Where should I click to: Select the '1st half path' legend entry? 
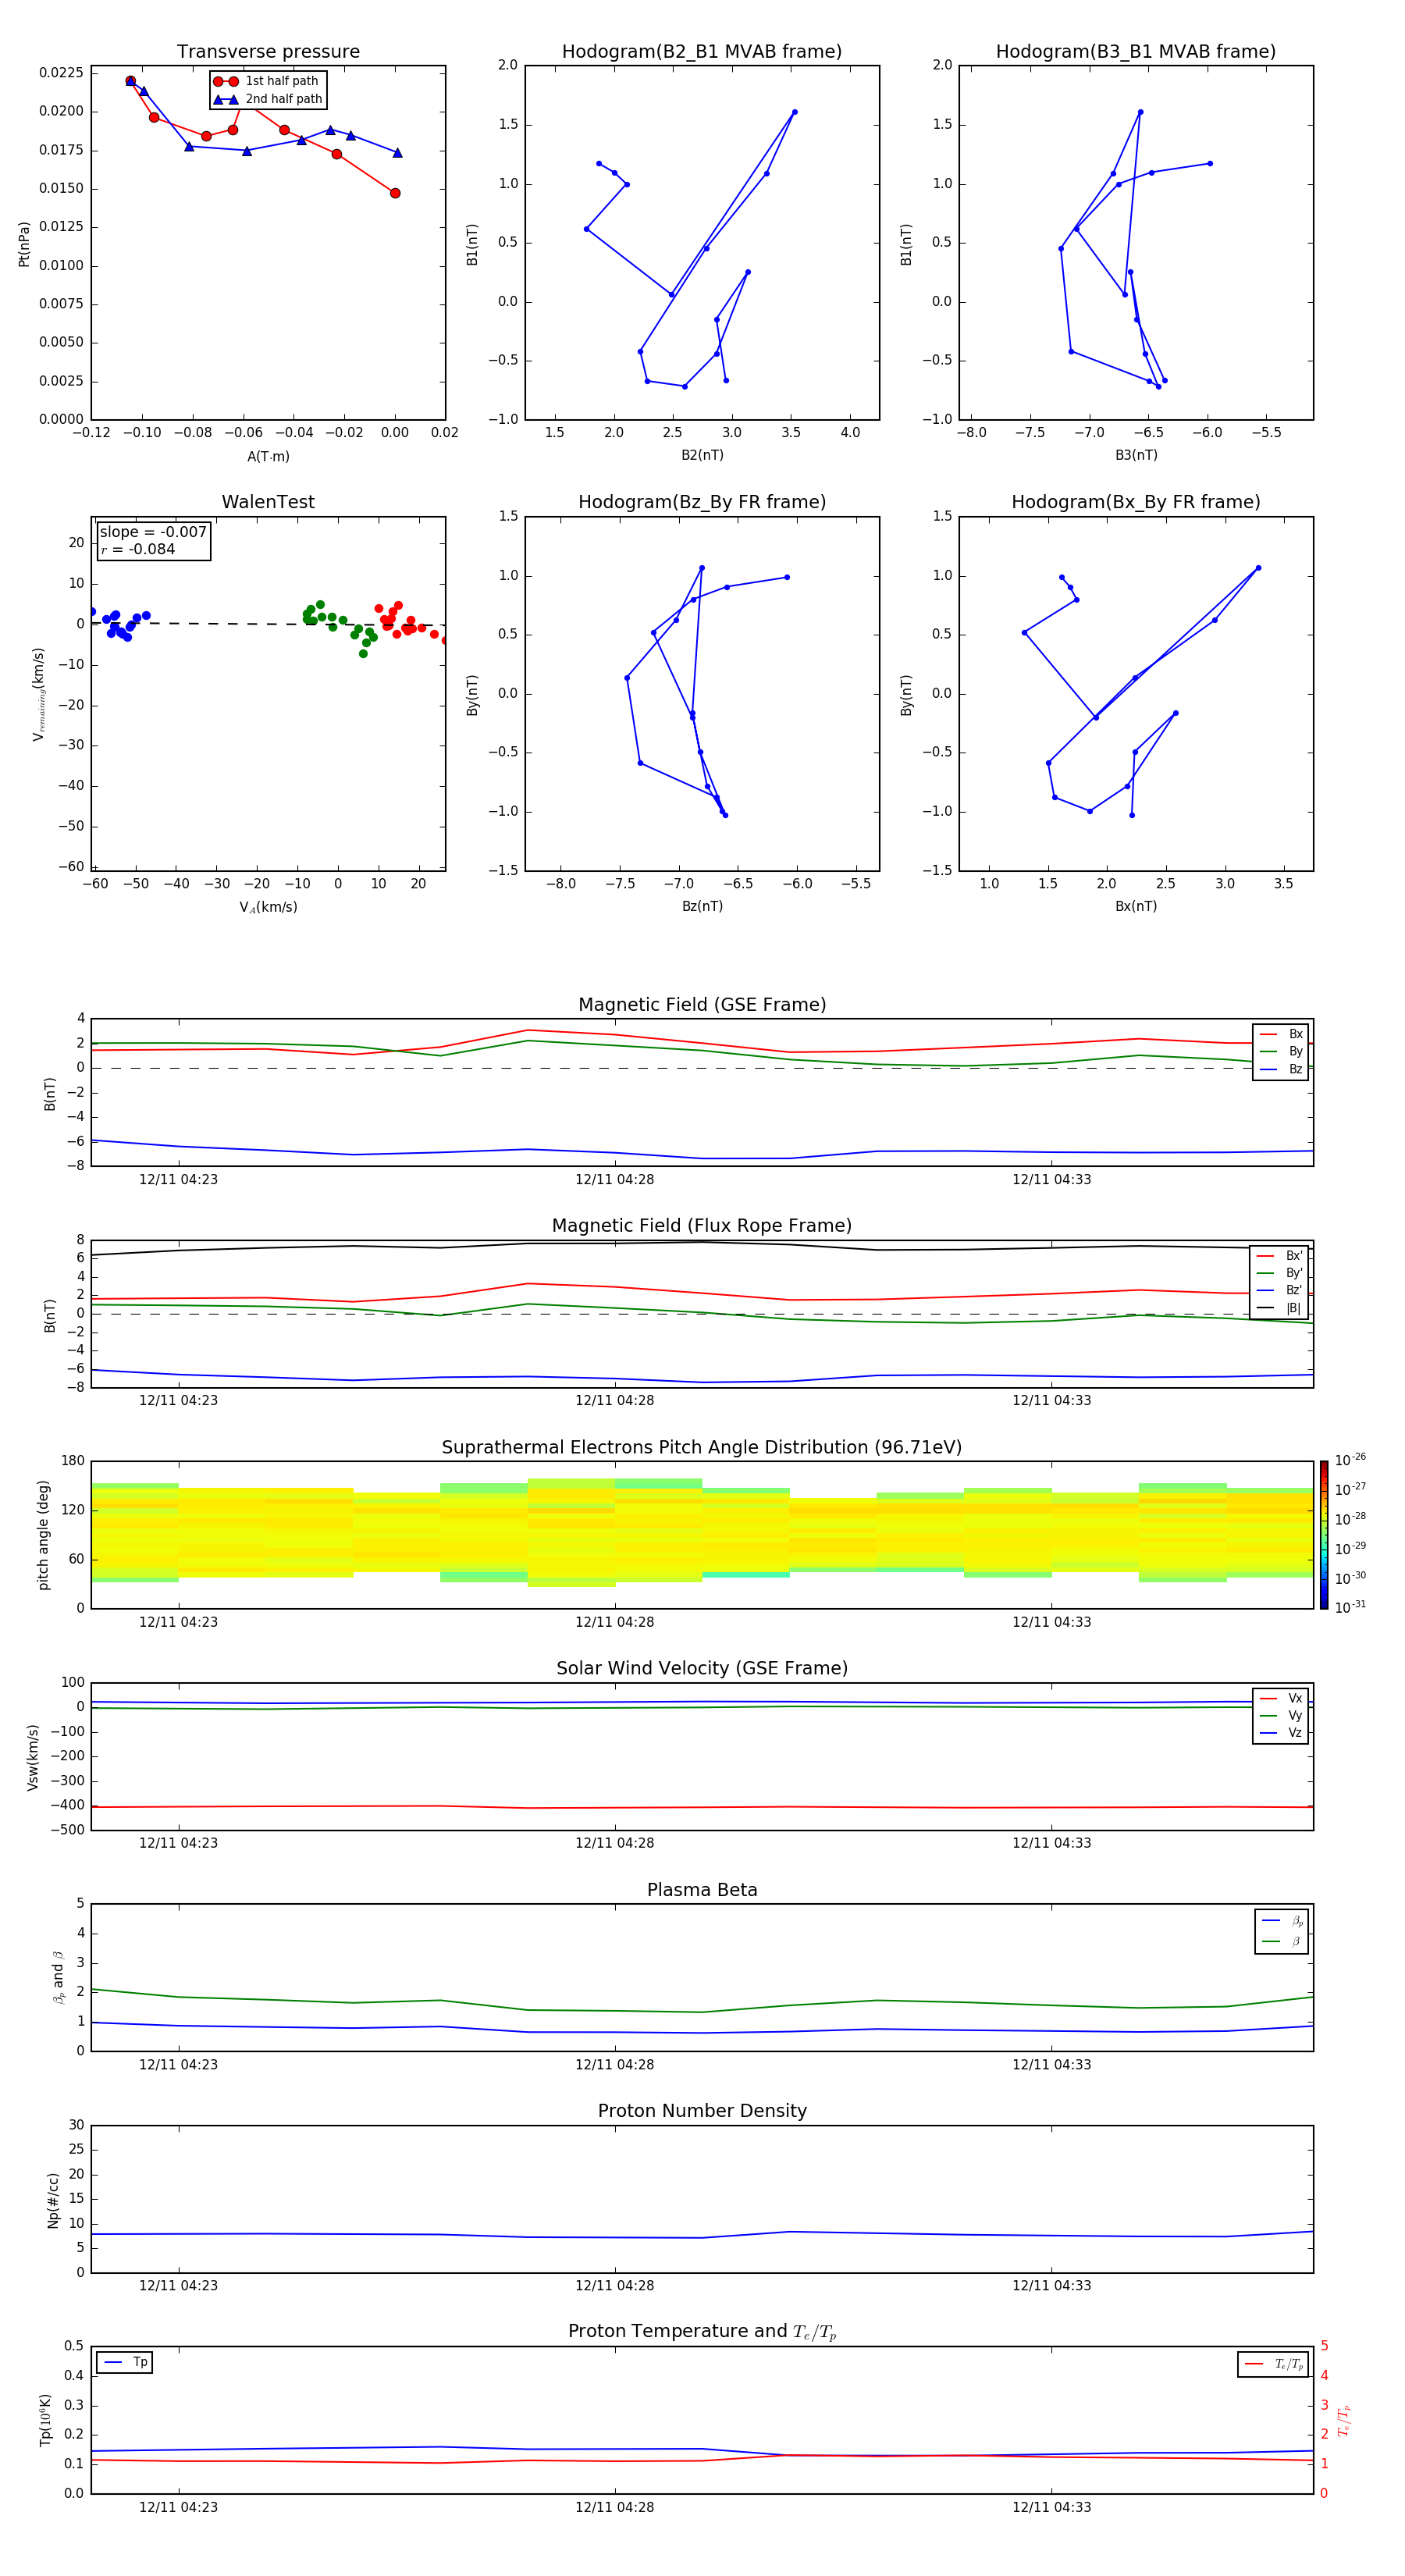tap(268, 81)
